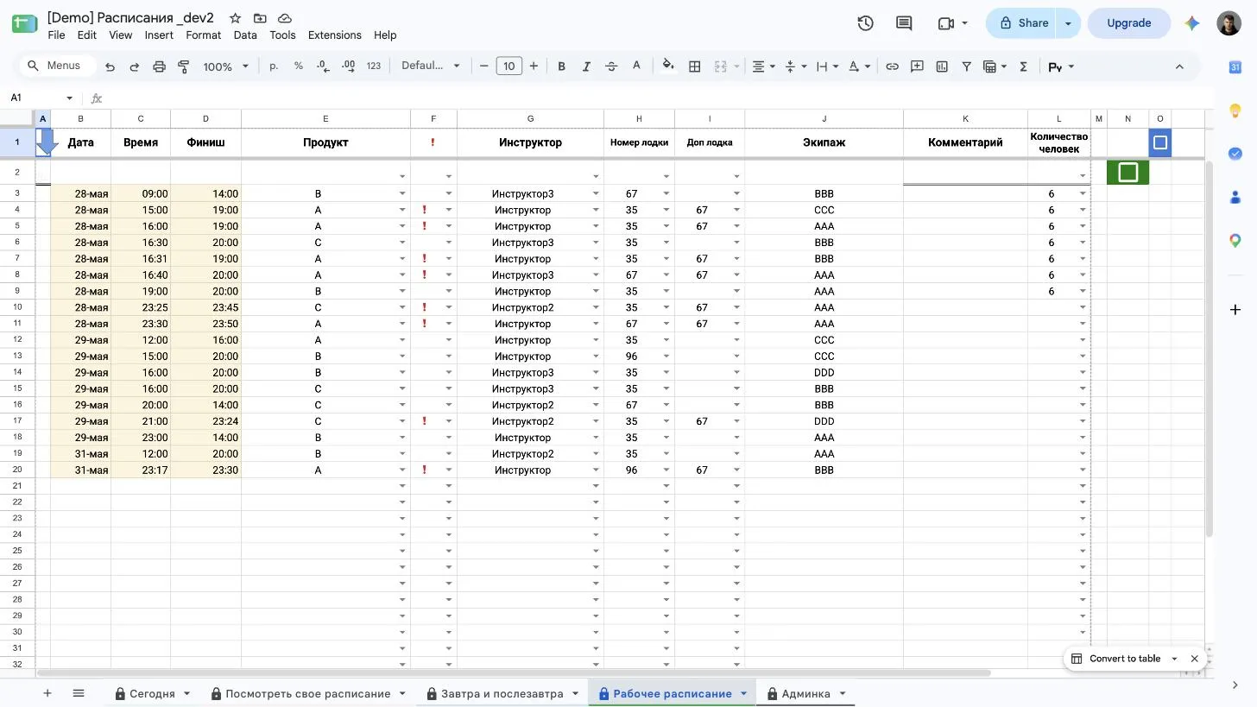Toggle italic formatting
1257x707 pixels.
[x=586, y=66]
